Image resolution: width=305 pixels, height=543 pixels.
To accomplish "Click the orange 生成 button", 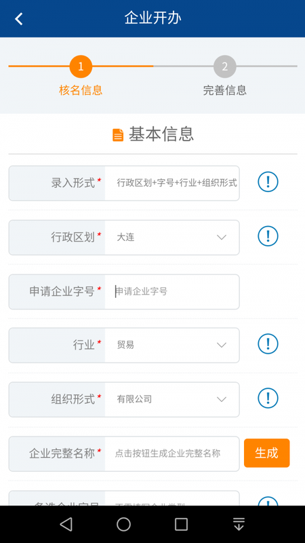I will coord(266,453).
